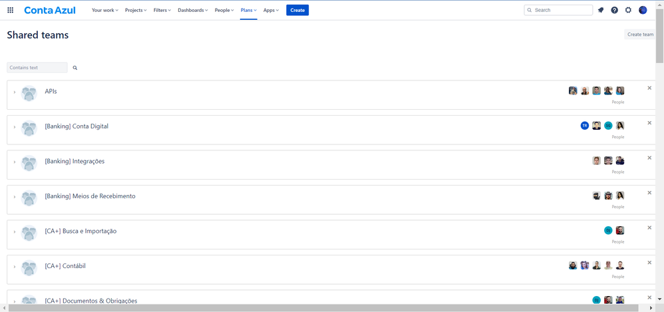The height and width of the screenshot is (312, 664).
Task: Focus the header Search box
Action: coord(558,10)
